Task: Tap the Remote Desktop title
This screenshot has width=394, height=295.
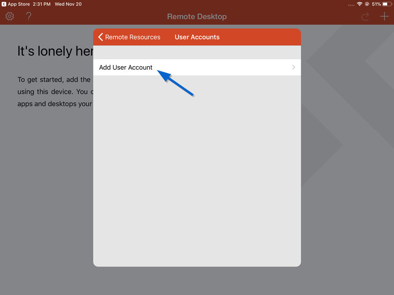Action: (x=197, y=17)
